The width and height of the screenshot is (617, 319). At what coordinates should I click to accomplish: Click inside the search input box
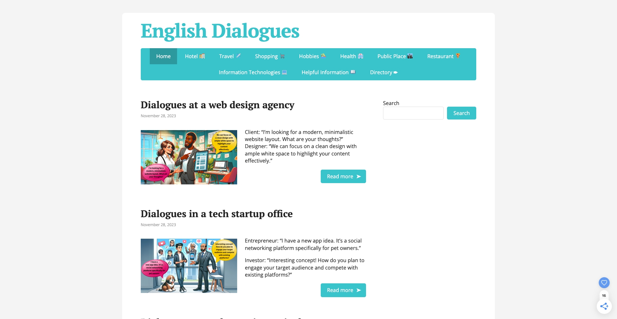click(x=413, y=113)
